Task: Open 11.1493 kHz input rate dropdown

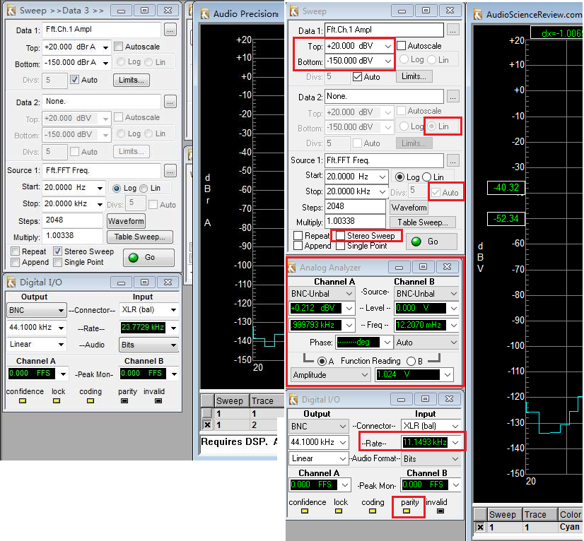Action: click(x=455, y=442)
